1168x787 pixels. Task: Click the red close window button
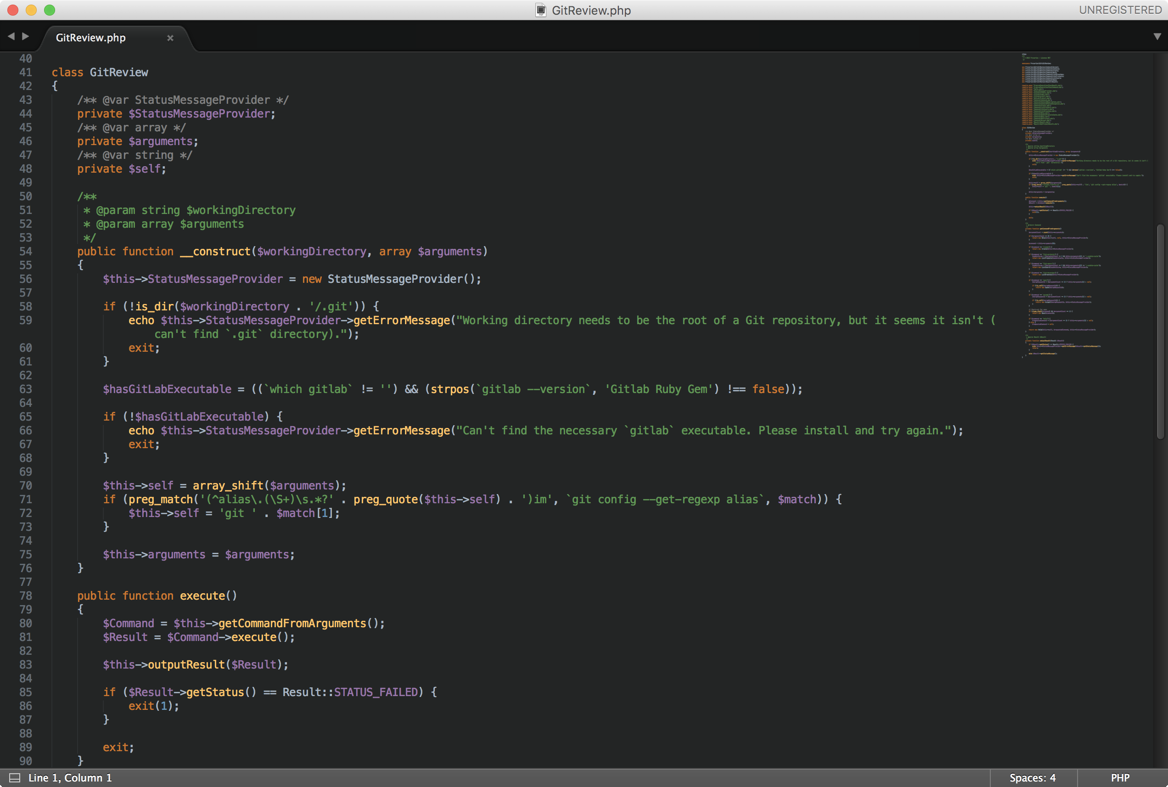click(x=13, y=10)
